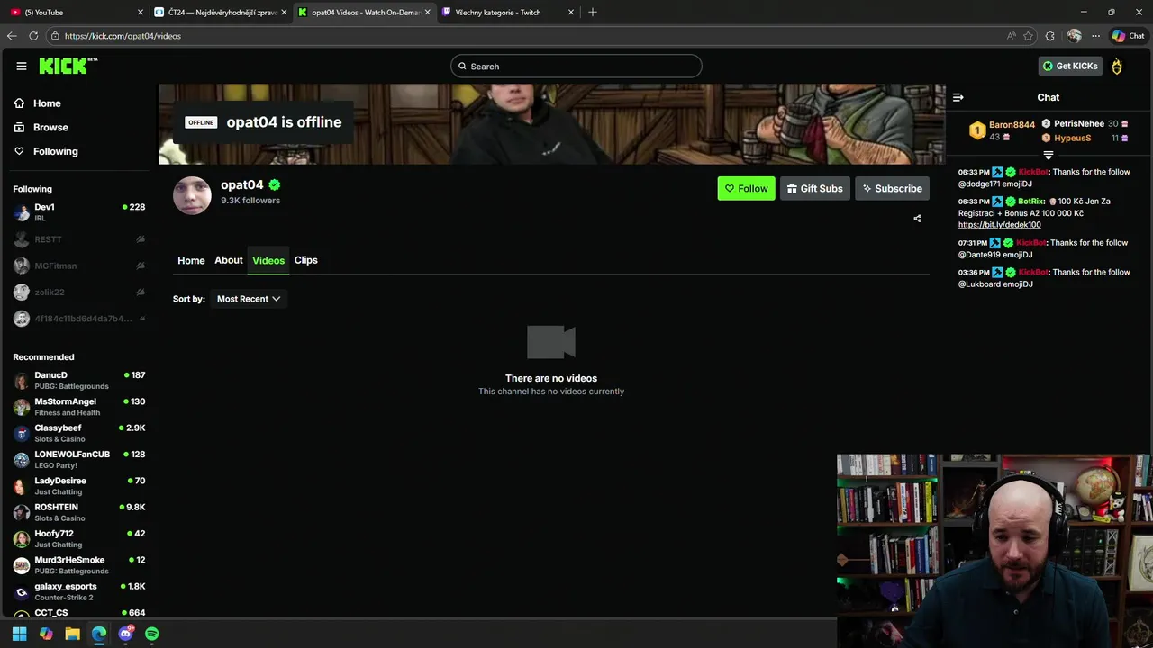Open RESTT followed channel
Viewport: 1153px width, 648px height.
[79, 239]
